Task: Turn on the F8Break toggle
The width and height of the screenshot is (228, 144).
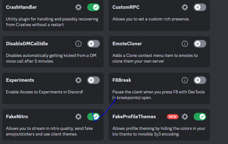Action: (x=200, y=80)
